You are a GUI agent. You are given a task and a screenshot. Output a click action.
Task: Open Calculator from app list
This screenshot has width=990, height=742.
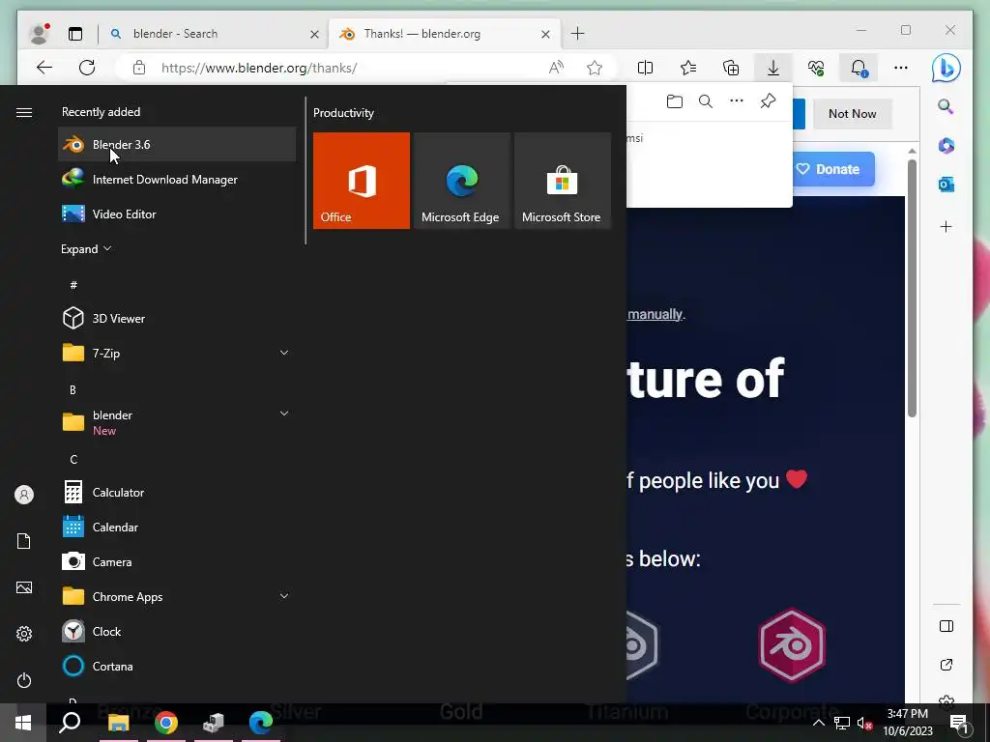tap(177, 492)
